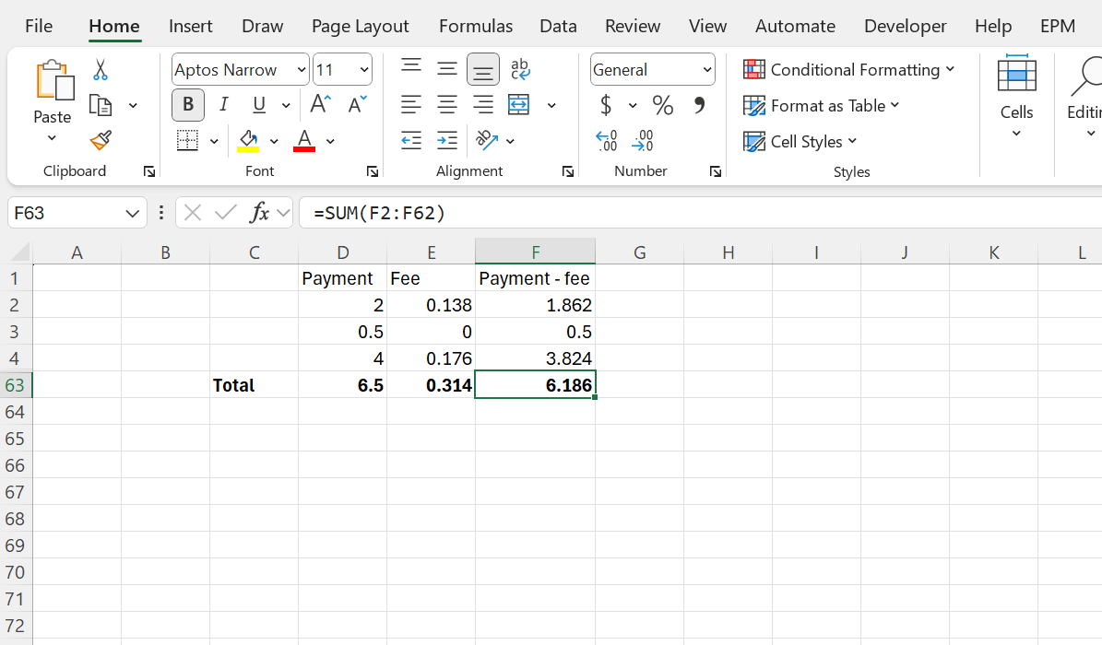
Task: Toggle bold formatting off
Action: [187, 104]
